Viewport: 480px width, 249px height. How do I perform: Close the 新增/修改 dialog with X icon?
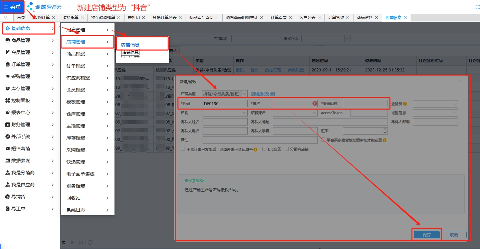(460, 81)
